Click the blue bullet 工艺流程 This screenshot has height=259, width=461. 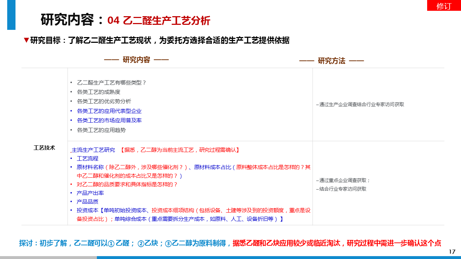(x=88, y=158)
